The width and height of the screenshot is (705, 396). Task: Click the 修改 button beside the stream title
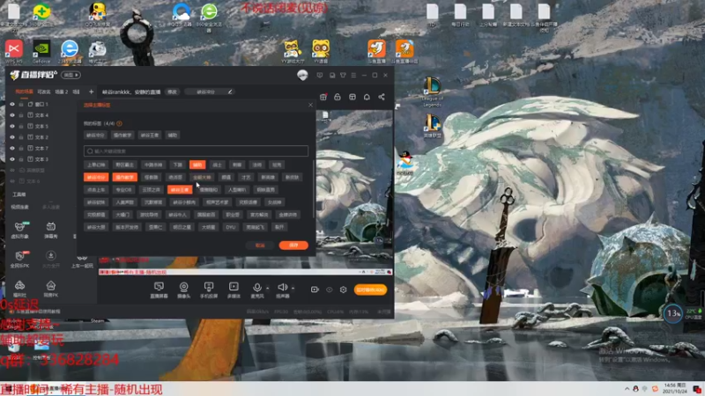pyautogui.click(x=172, y=92)
